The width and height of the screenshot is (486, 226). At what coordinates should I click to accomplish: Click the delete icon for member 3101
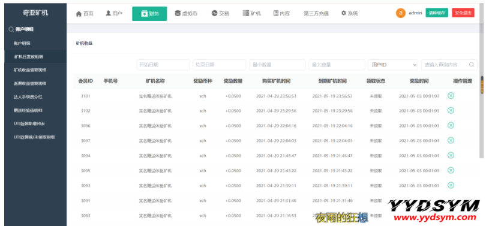coord(451,96)
